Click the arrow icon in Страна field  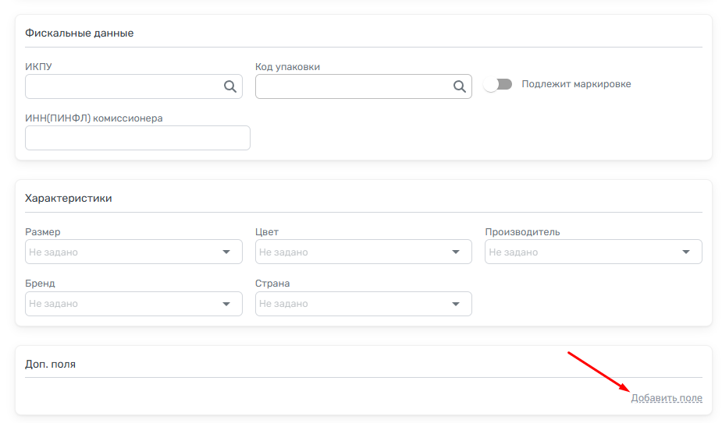point(456,304)
